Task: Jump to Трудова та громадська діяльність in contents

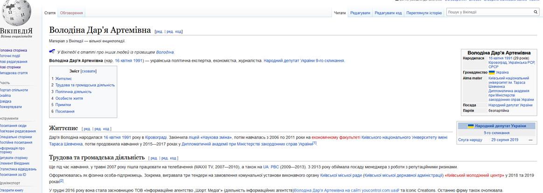Action: 85,85
